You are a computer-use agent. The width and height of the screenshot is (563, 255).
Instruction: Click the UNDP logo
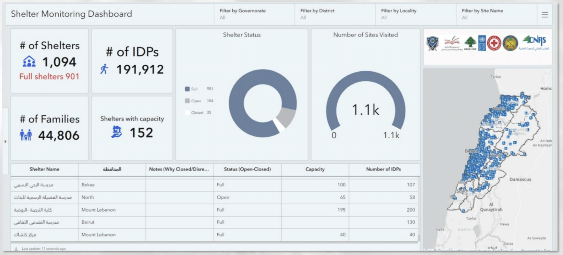point(482,43)
